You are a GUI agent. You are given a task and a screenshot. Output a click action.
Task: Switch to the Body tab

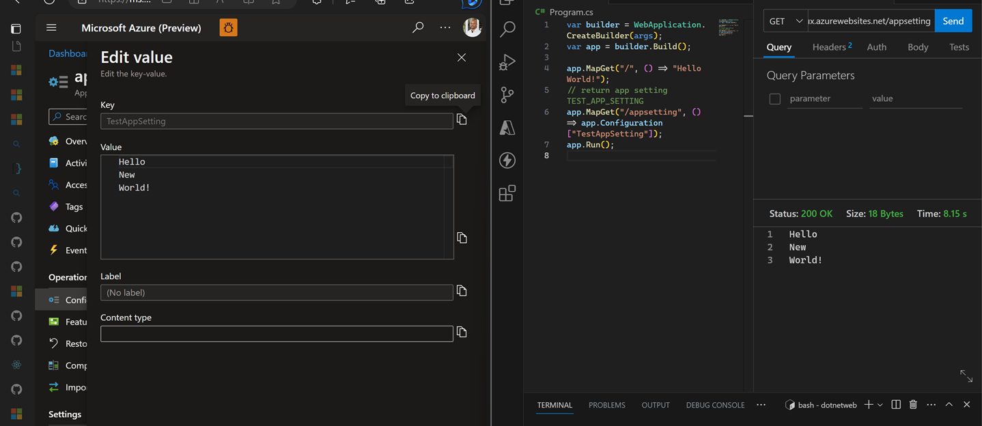(x=918, y=47)
